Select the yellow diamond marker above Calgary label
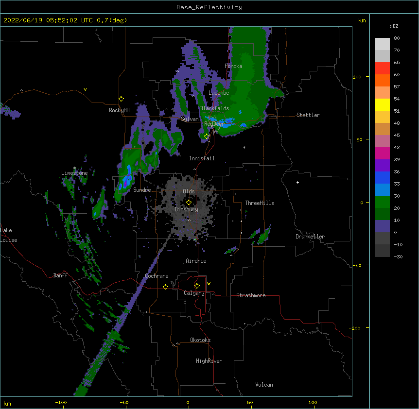This screenshot has height=409, width=419. (197, 286)
